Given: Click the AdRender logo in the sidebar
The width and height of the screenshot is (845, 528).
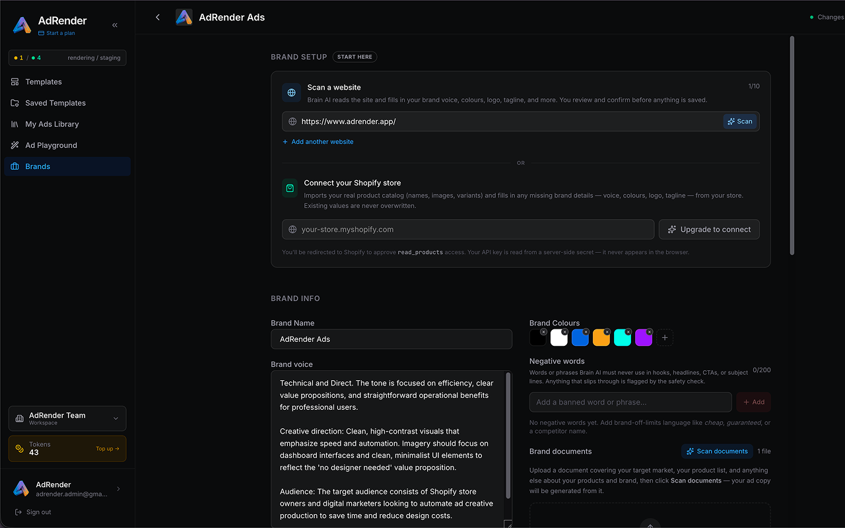Looking at the screenshot, I should [22, 25].
